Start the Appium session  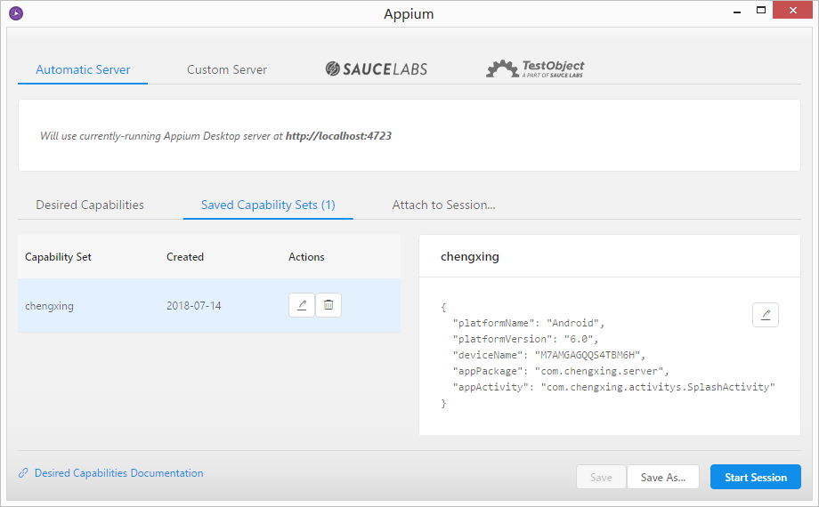coord(755,478)
